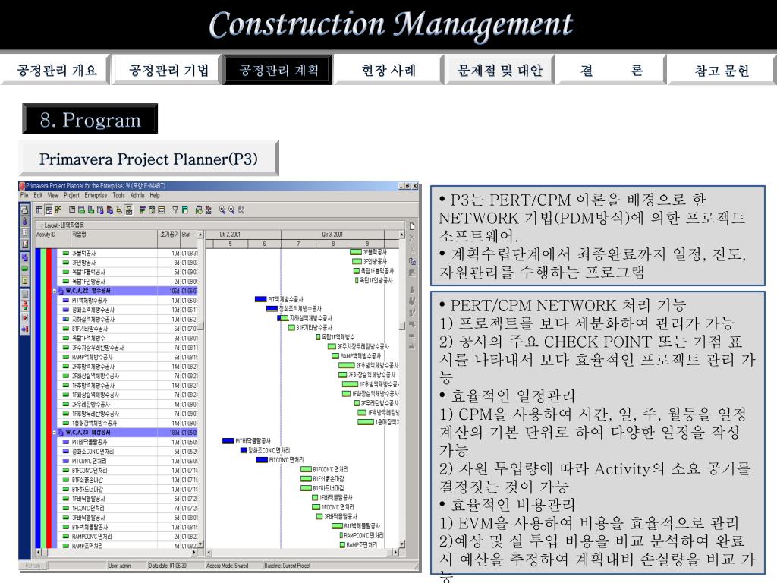Image resolution: width=777 pixels, height=583 pixels.
Task: Click the Bars toolbar icon
Action: pos(143,210)
